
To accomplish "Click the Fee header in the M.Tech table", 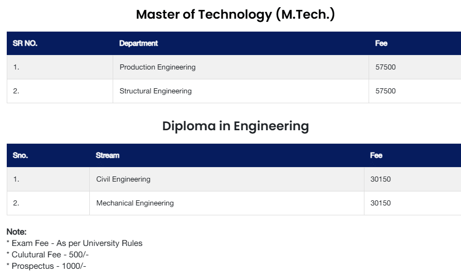I will pyautogui.click(x=381, y=44).
